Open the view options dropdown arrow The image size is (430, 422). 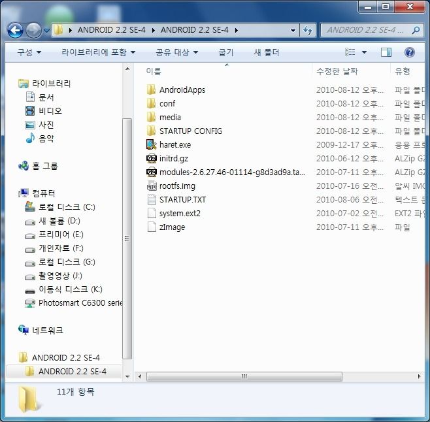tap(364, 52)
